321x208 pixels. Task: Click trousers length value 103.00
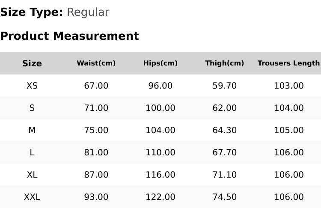pyautogui.click(x=289, y=86)
